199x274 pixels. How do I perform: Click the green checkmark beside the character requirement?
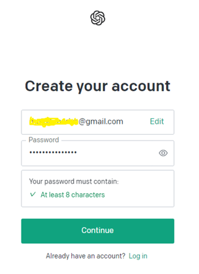(33, 195)
